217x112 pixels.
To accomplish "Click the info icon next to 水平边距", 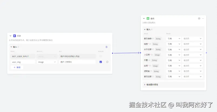I will 153,49.
